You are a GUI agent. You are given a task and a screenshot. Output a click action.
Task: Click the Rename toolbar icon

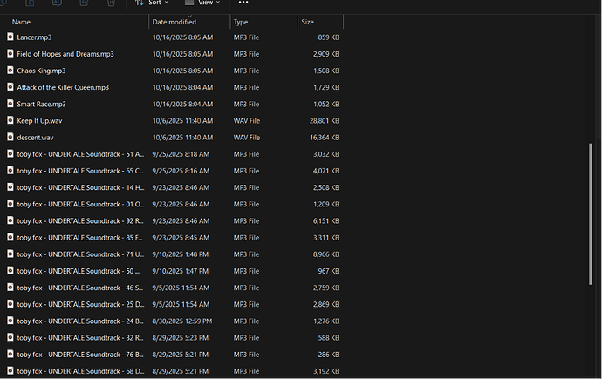57,3
